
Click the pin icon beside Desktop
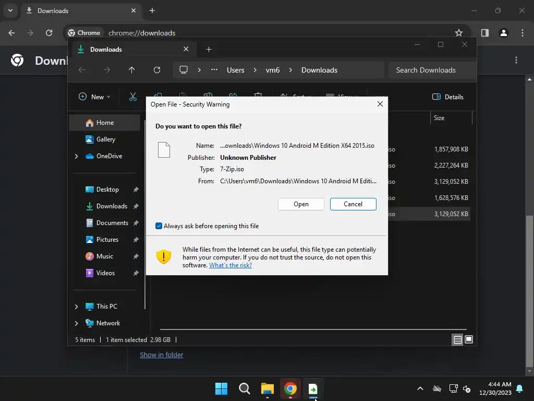point(136,190)
